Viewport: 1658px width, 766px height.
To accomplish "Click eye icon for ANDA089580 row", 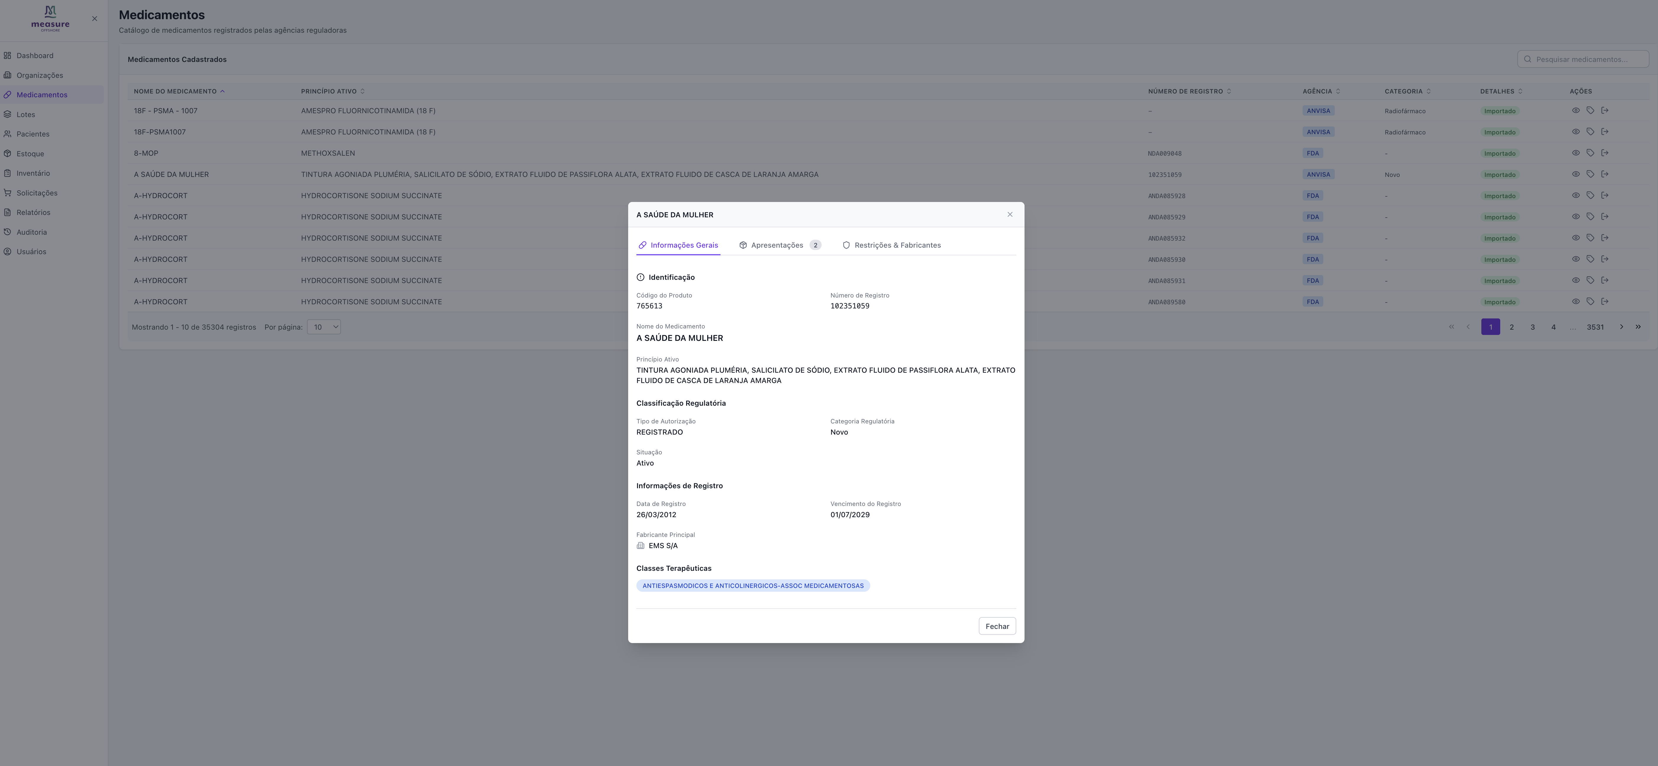I will click(1576, 302).
